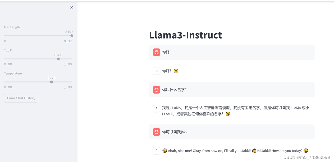Select the "你好" user message bubble

(x=232, y=52)
